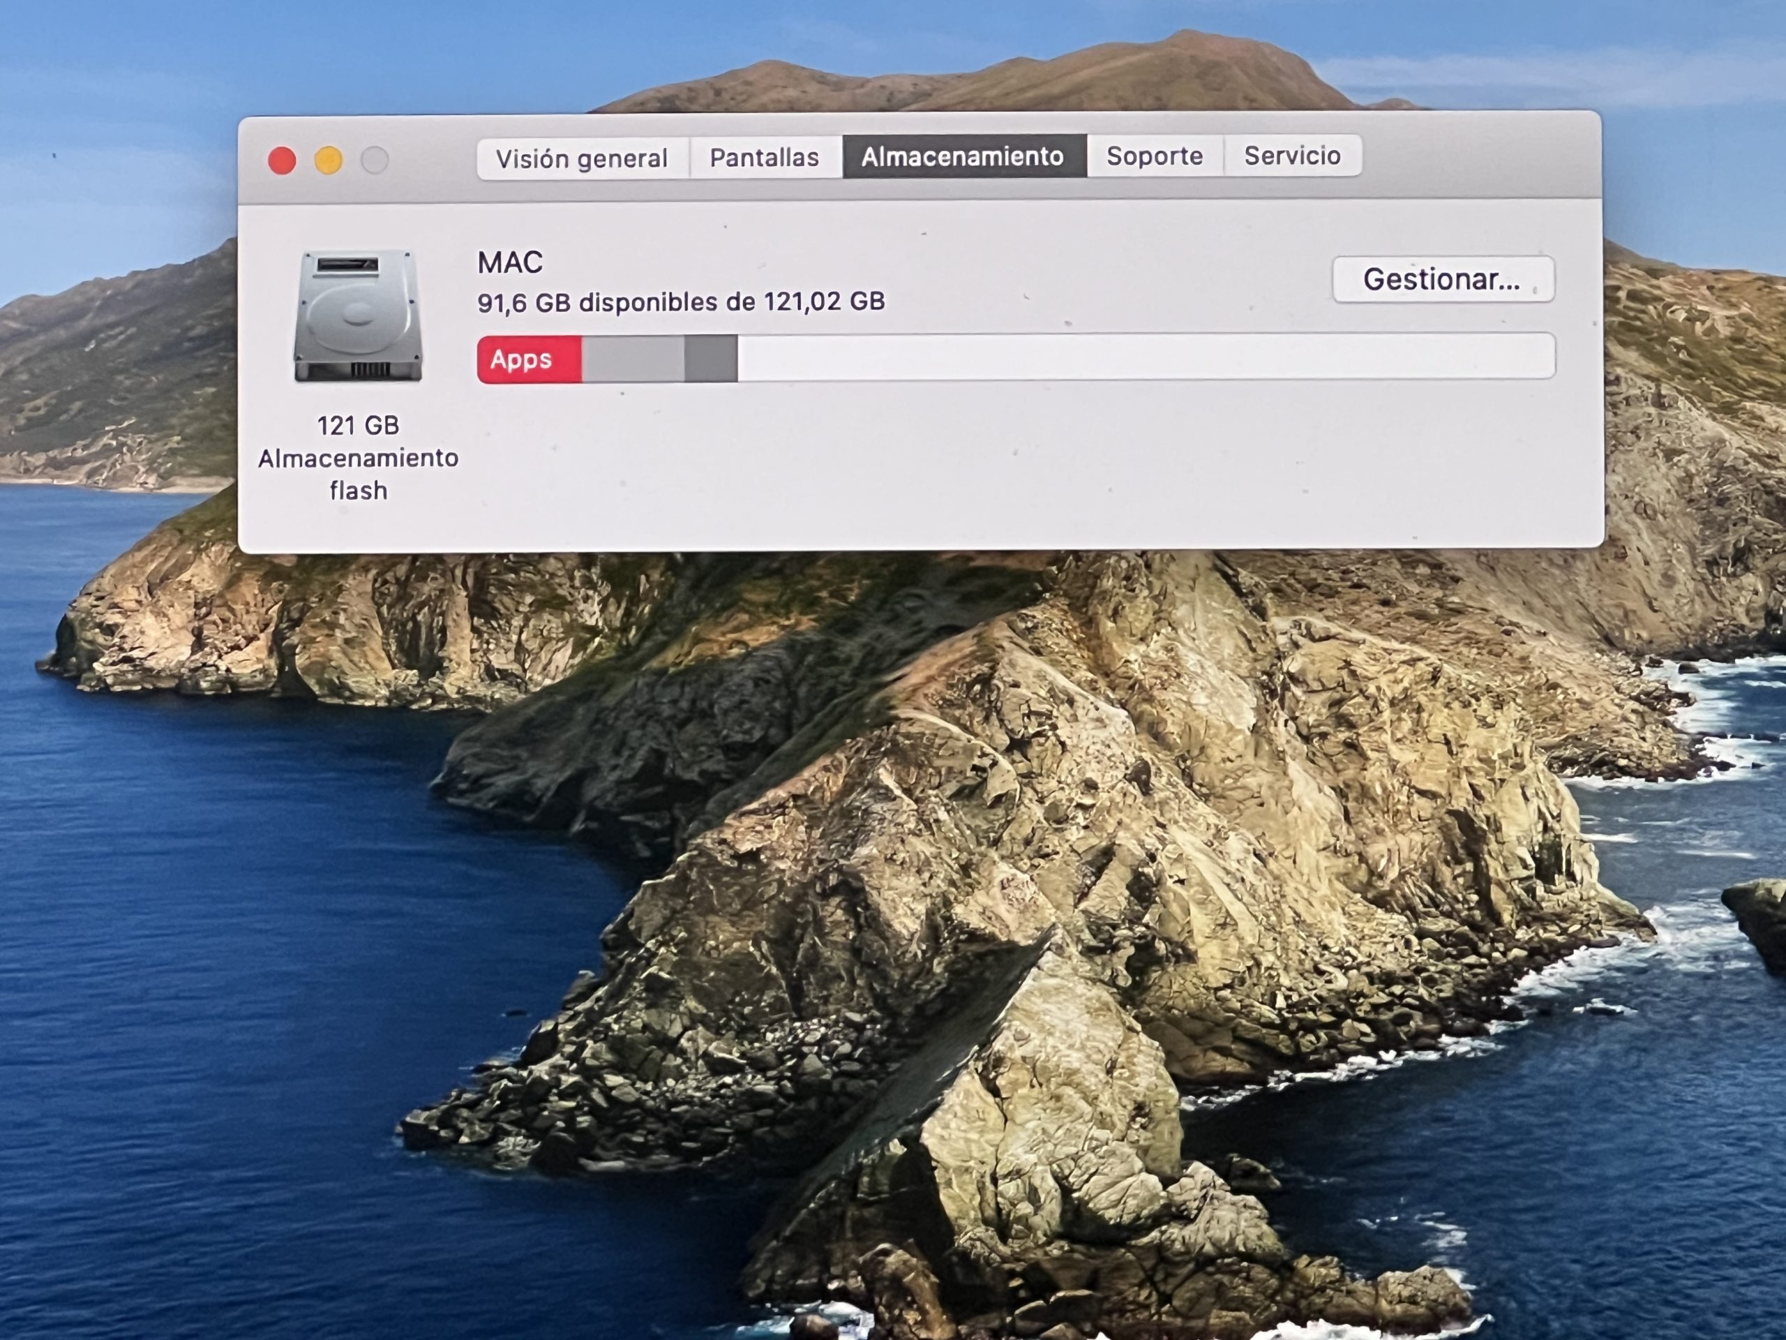Click the empty title bar beside Servicio tab
Viewport: 1786px width, 1340px height.
[x=1478, y=155]
